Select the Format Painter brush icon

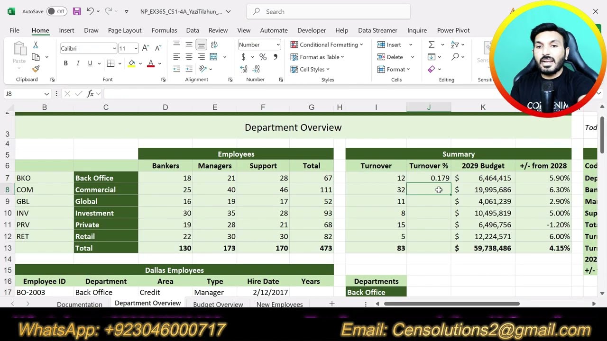point(36,69)
